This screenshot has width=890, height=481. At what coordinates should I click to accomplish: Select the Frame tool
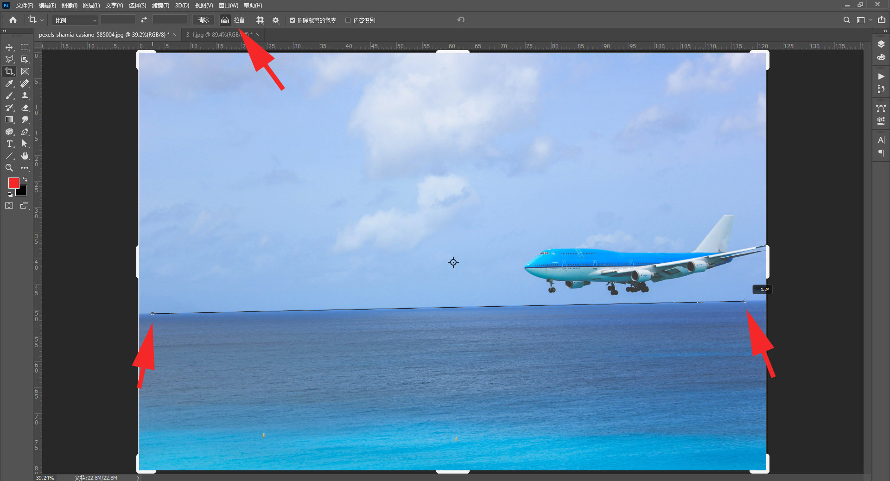[x=25, y=71]
